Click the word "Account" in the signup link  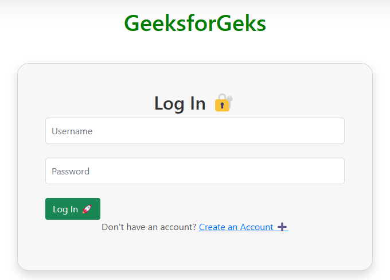(256, 227)
